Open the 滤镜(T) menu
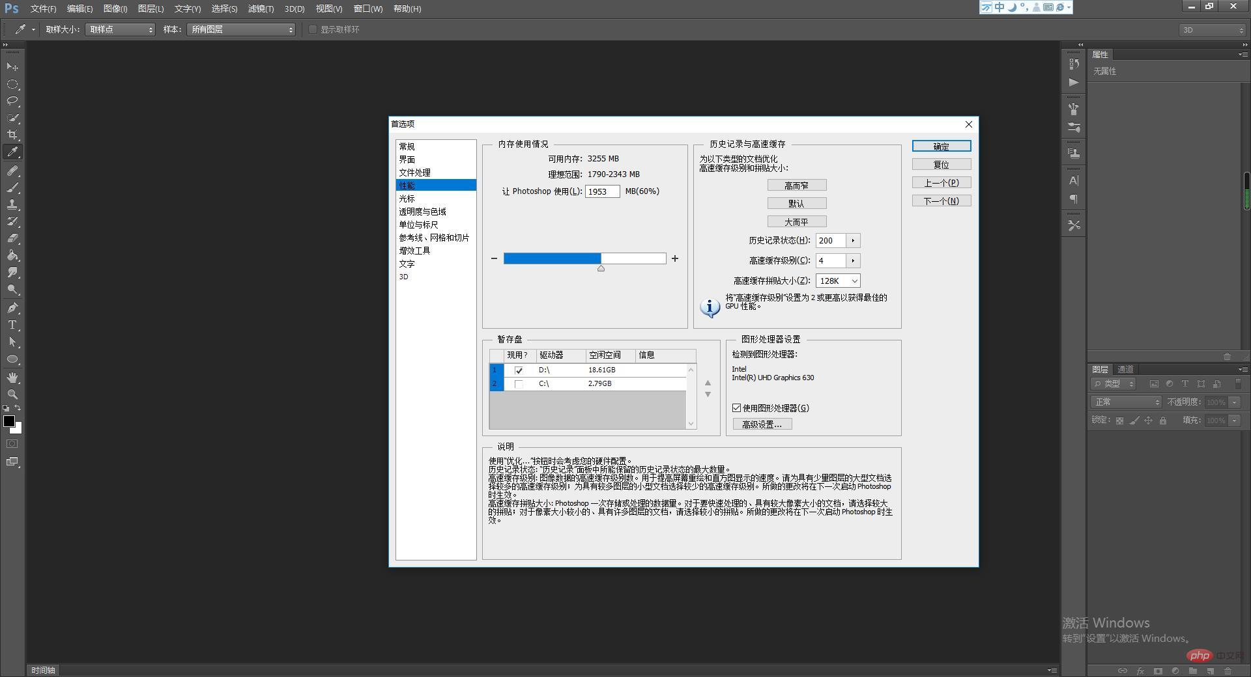Viewport: 1251px width, 677px height. pos(261,8)
